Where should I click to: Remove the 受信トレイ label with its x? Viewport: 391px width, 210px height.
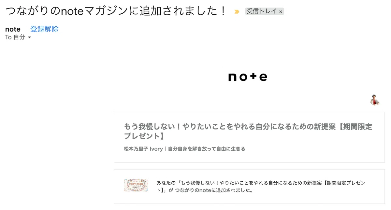coord(281,12)
